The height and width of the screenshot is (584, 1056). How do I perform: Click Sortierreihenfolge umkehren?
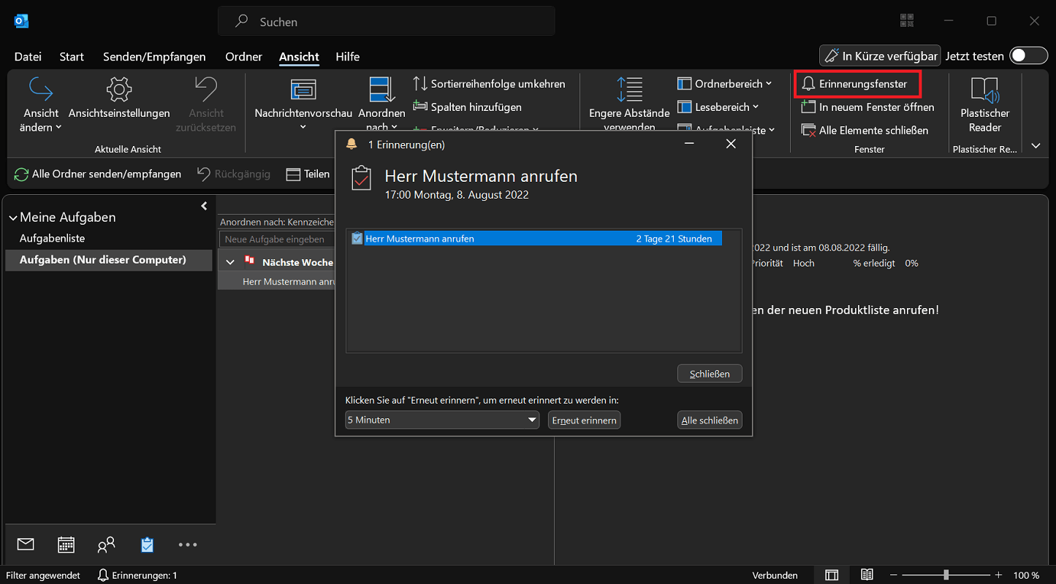(x=489, y=84)
